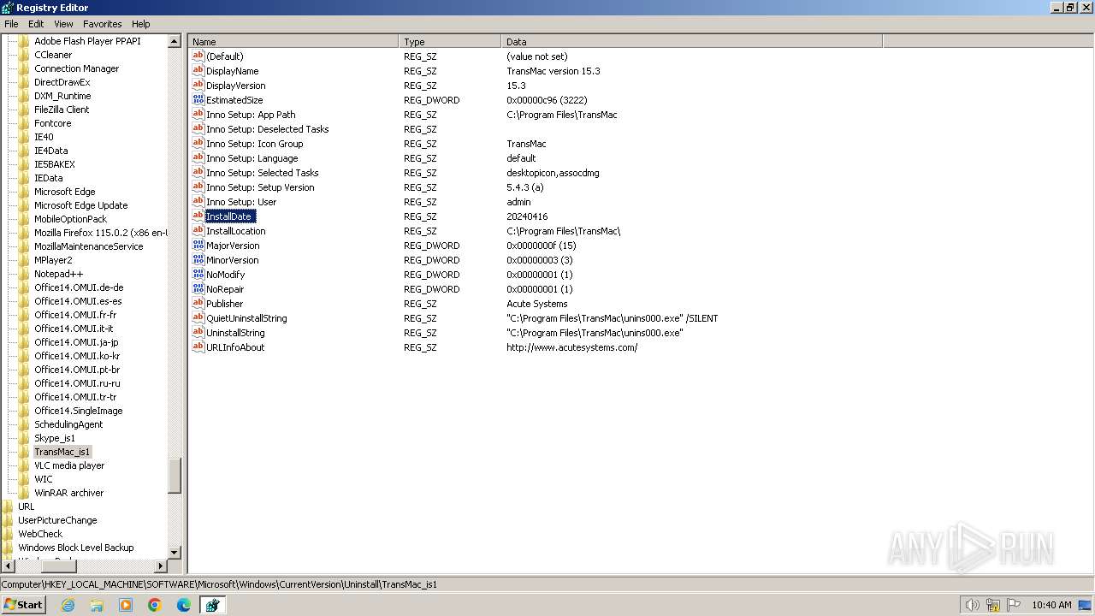The width and height of the screenshot is (1095, 616).
Task: Sort values by the Type column header
Action: coord(450,41)
